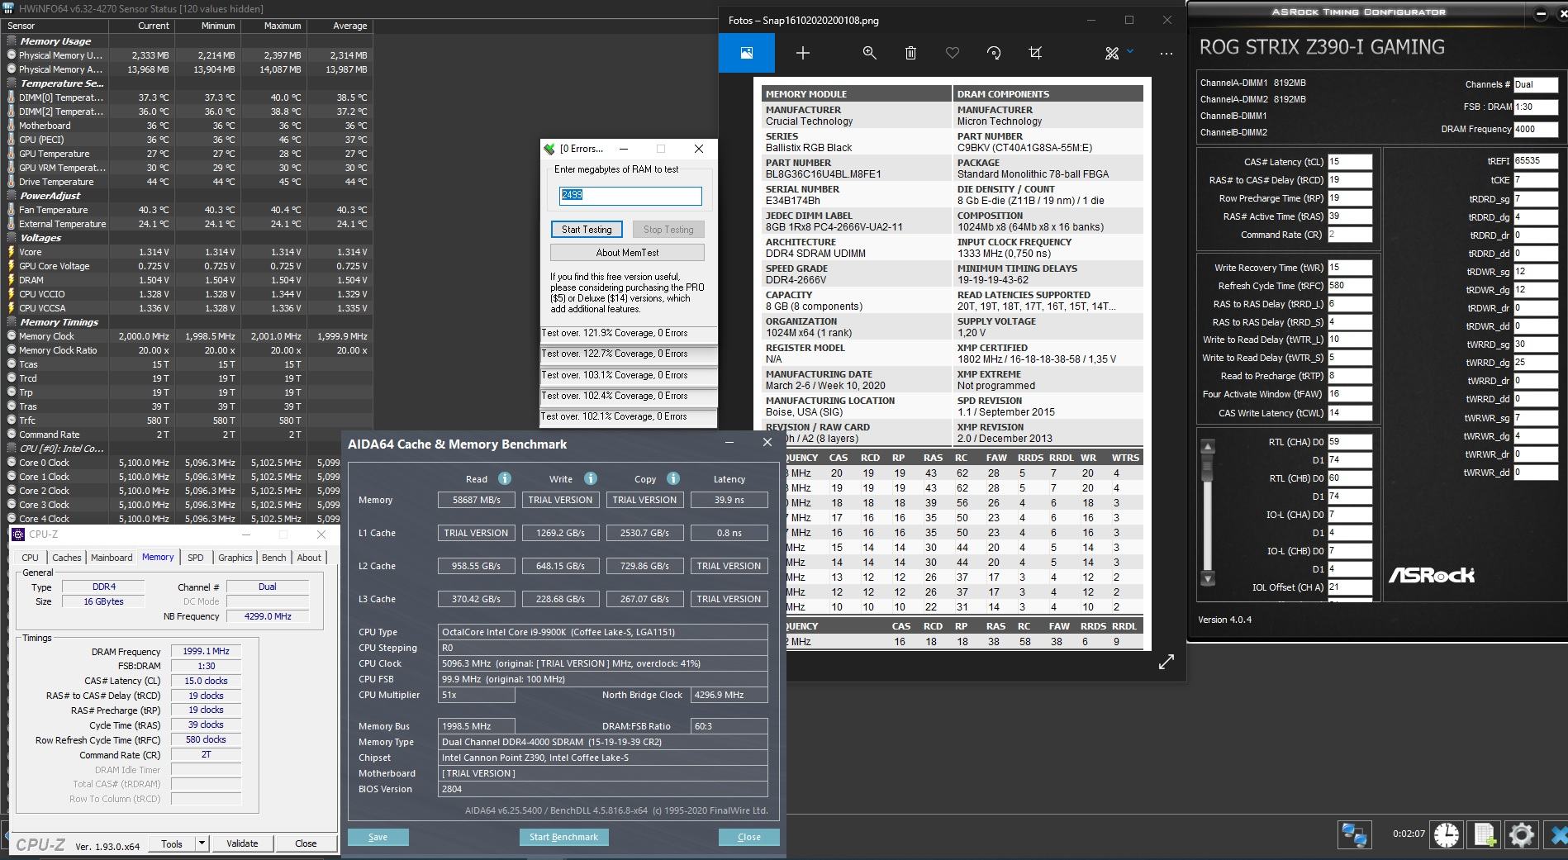Click the Close button in CPU-Z

[x=306, y=843]
